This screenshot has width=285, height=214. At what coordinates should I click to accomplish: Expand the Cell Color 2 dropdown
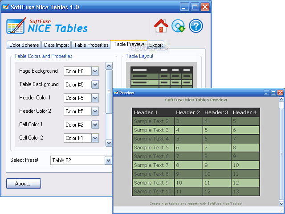tap(95, 138)
